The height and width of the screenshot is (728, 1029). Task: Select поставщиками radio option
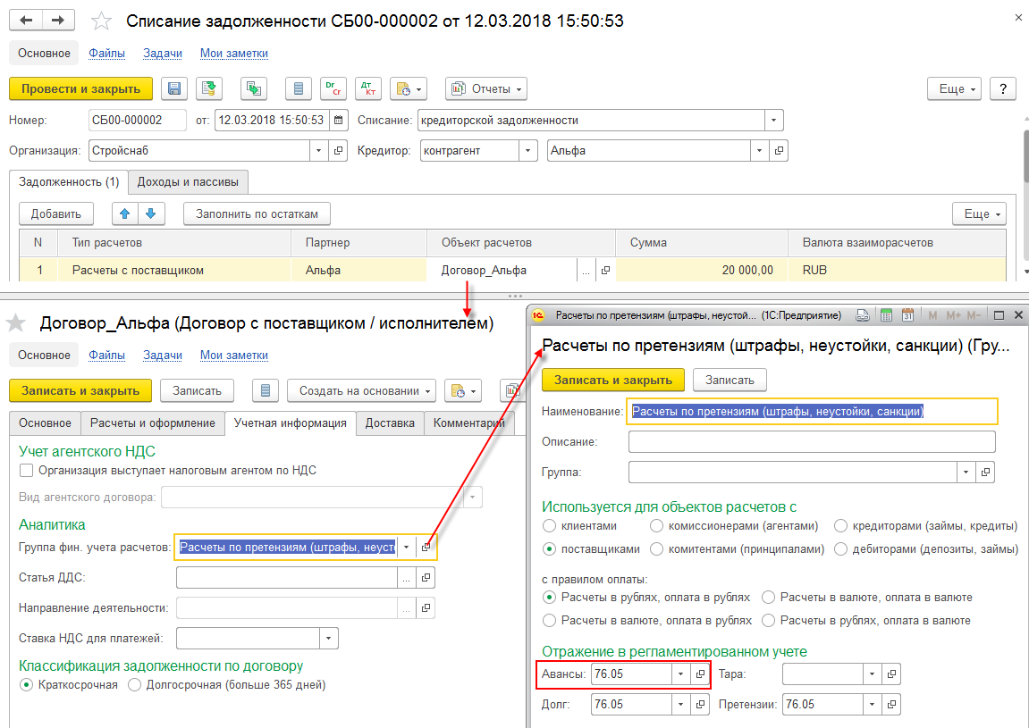pyautogui.click(x=549, y=549)
